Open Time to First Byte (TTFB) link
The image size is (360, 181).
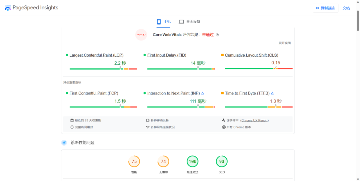247,93
